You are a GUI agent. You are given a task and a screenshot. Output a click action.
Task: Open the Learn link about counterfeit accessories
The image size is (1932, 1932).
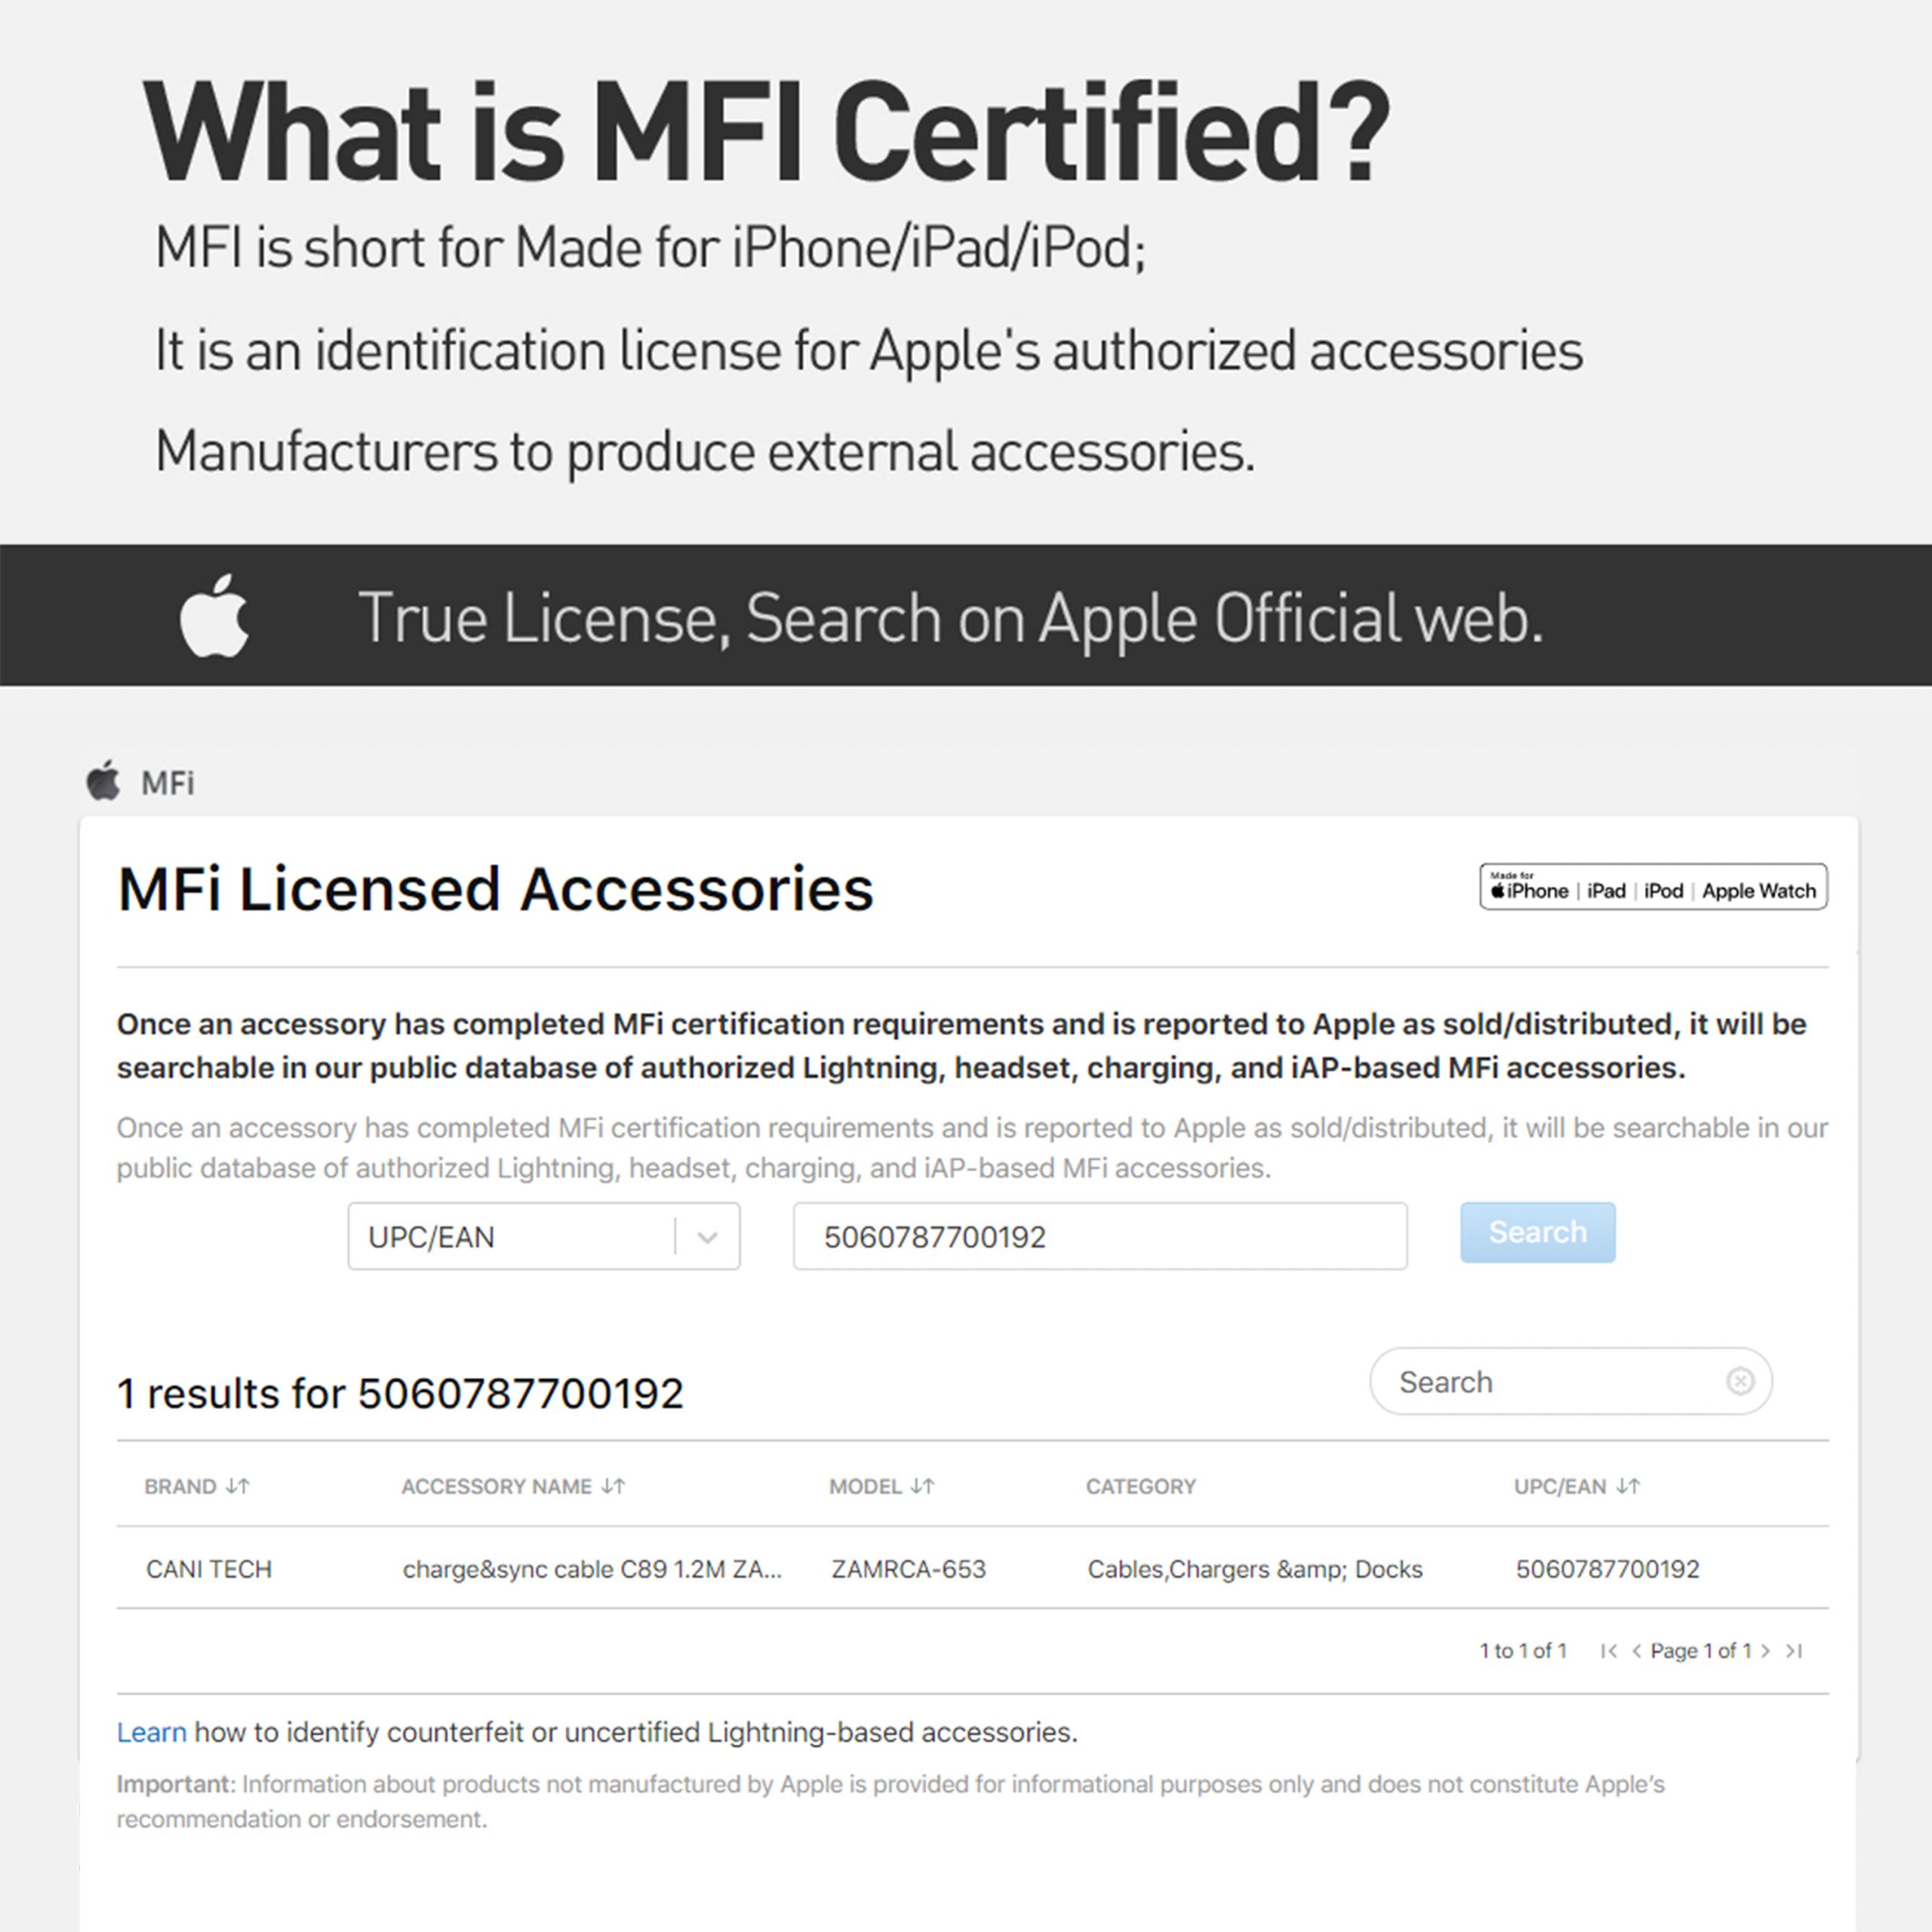click(x=151, y=1732)
